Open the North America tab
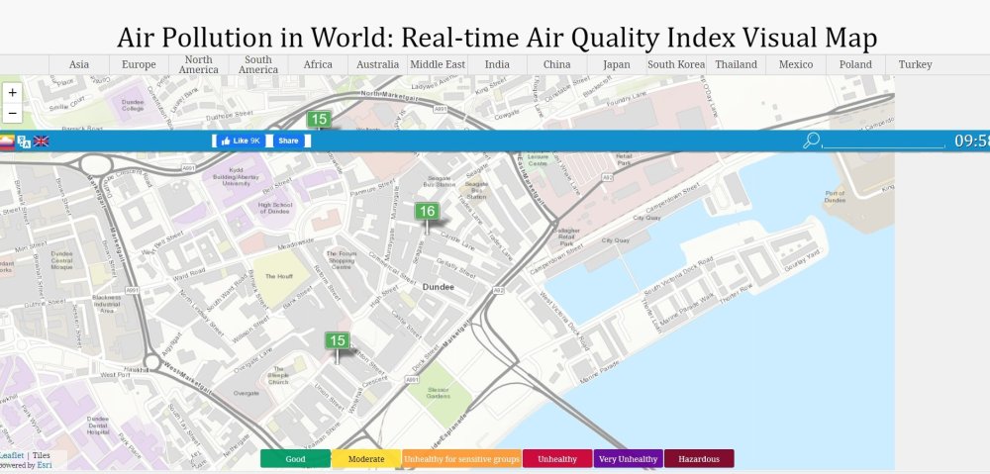The width and height of the screenshot is (990, 474). click(198, 64)
